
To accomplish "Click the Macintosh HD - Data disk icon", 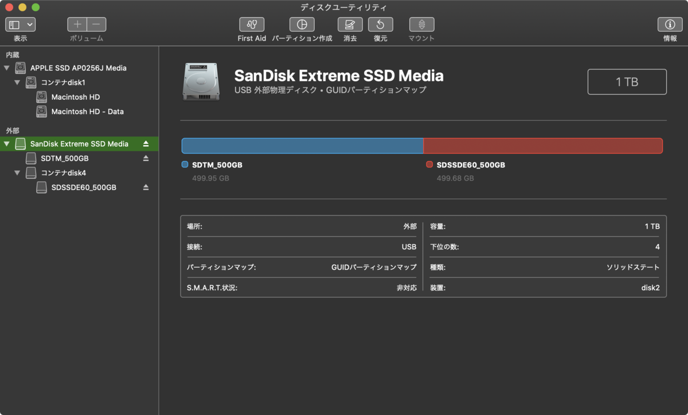I will [41, 111].
